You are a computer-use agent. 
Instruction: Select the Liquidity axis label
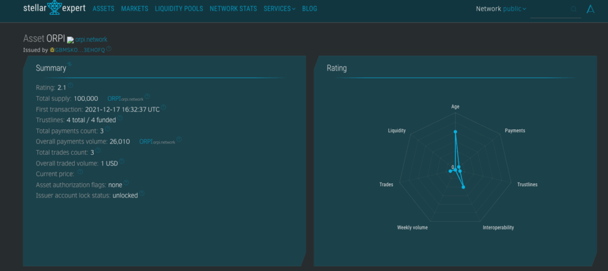point(397,131)
